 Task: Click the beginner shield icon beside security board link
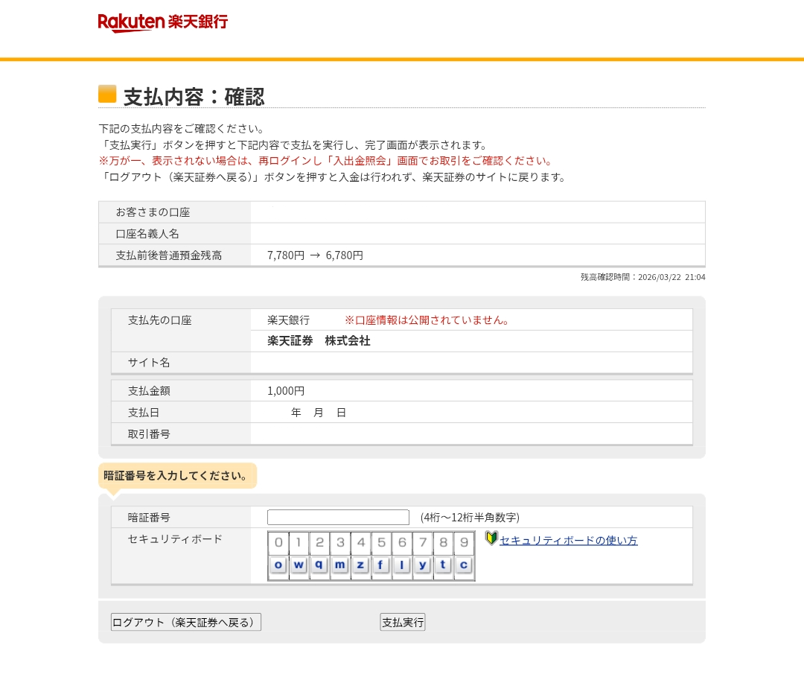point(491,538)
